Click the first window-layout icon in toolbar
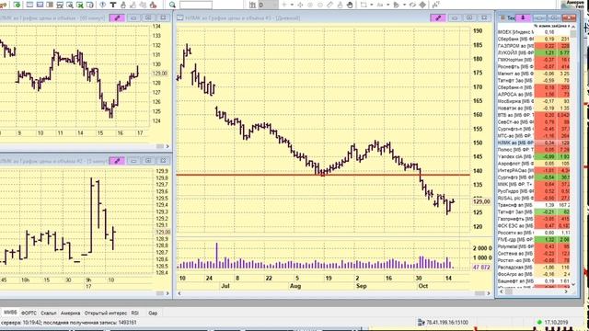Screen dimensions: 589x331 pos(29,5)
